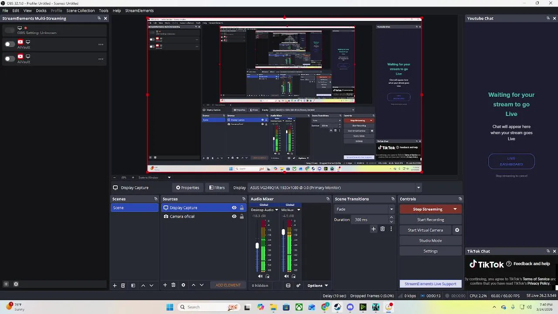Image resolution: width=558 pixels, height=314 pixels.
Task: Move scene down in Scenes panel
Action: [x=151, y=285]
